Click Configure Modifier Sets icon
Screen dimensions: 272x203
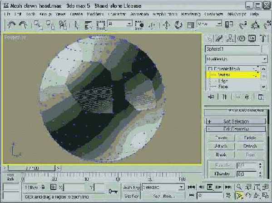pyautogui.click(x=261, y=97)
